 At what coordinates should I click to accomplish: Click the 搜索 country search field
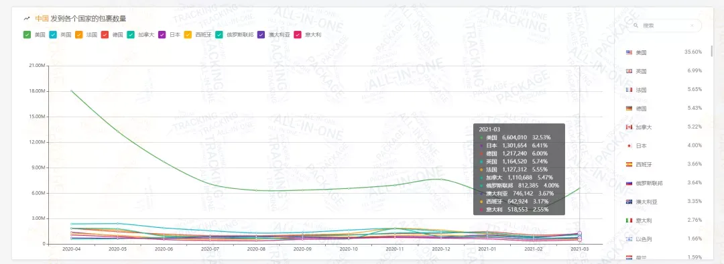664,26
